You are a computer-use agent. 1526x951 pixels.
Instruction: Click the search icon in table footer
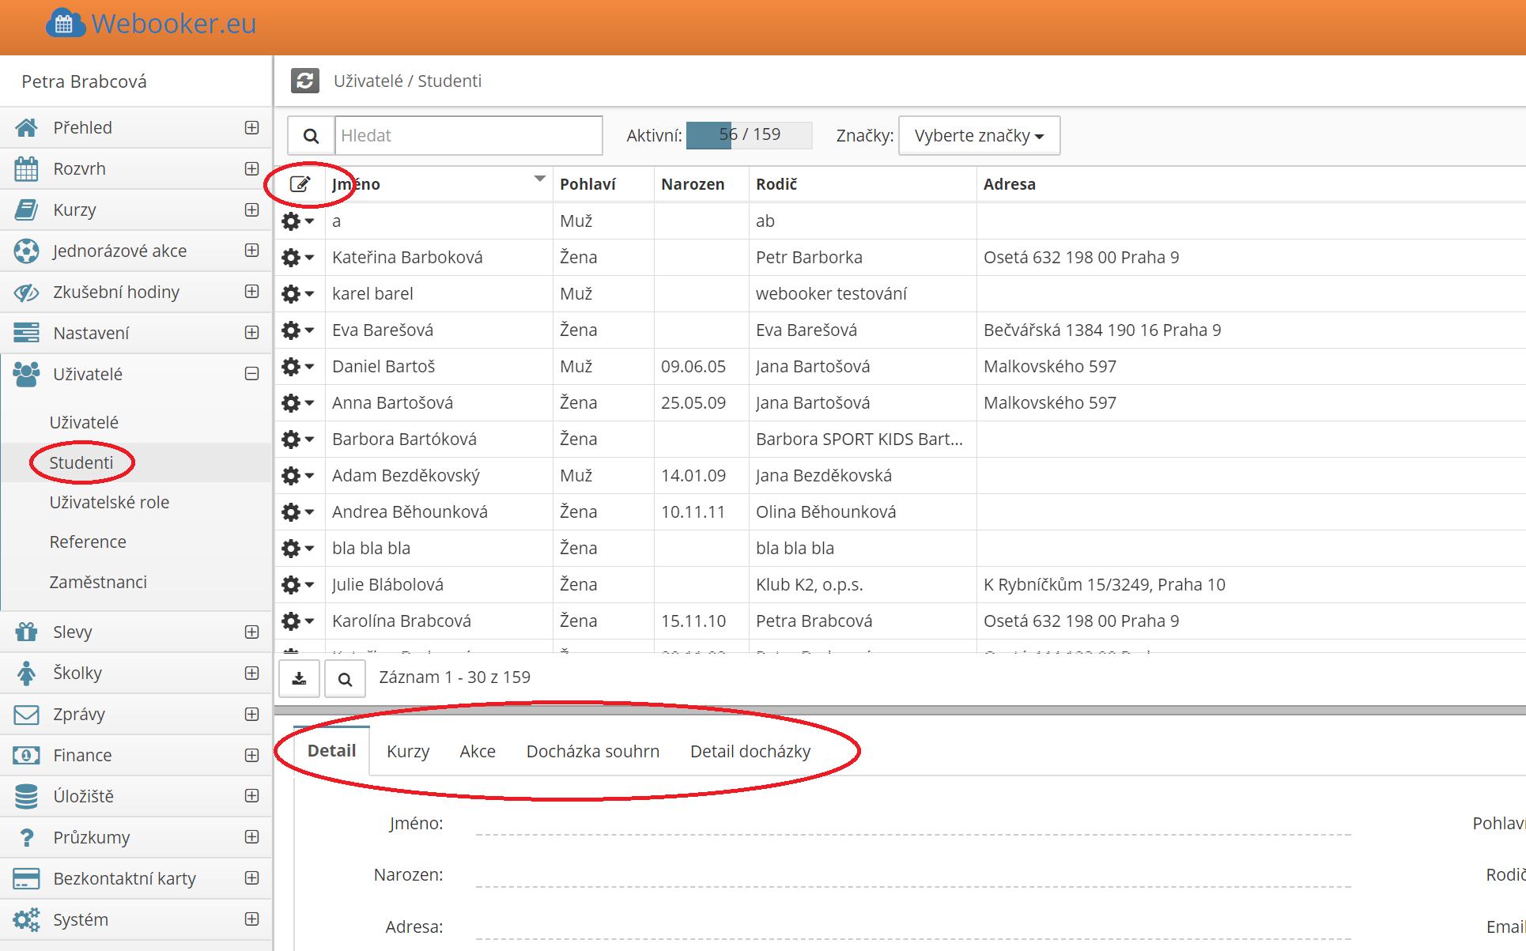pos(345,678)
